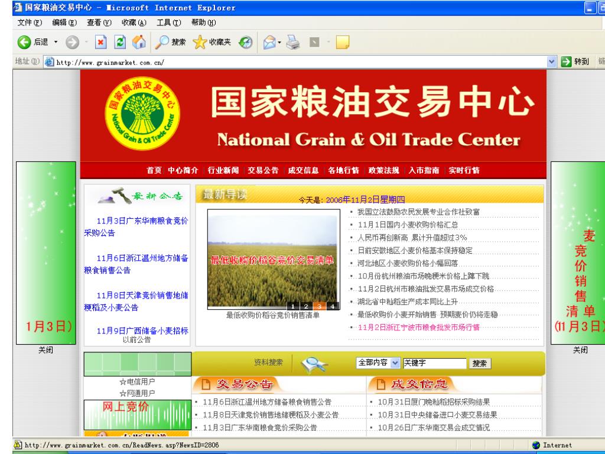Open the 编辑(E) menu

click(x=64, y=22)
